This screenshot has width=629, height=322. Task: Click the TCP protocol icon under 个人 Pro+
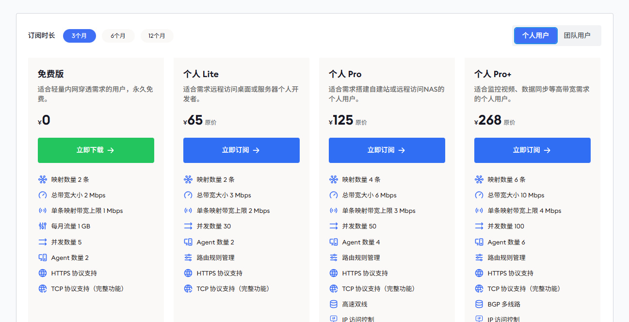479,289
